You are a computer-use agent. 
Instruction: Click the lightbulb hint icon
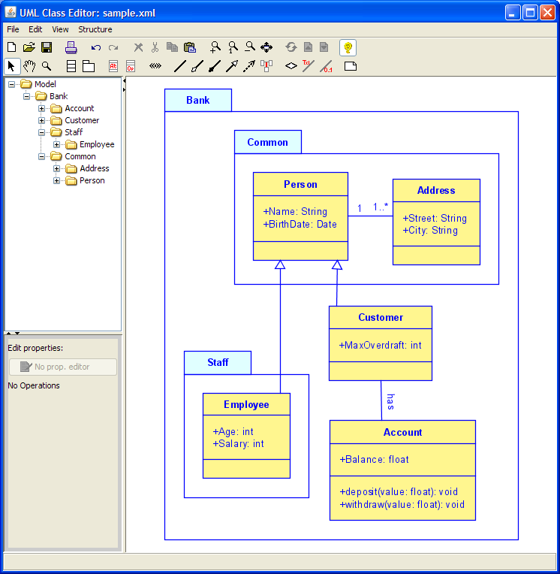click(x=348, y=47)
